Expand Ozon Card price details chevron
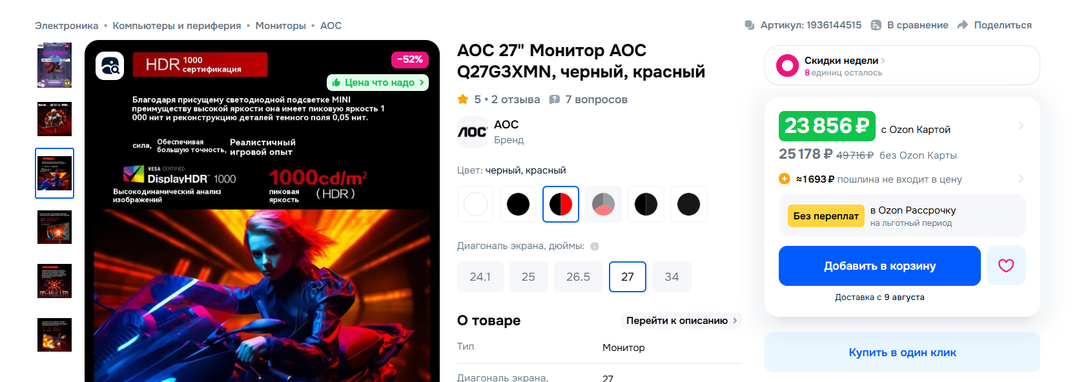 click(x=1021, y=126)
